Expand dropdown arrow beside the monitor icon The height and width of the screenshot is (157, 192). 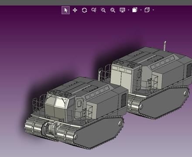pyautogui.click(x=129, y=10)
